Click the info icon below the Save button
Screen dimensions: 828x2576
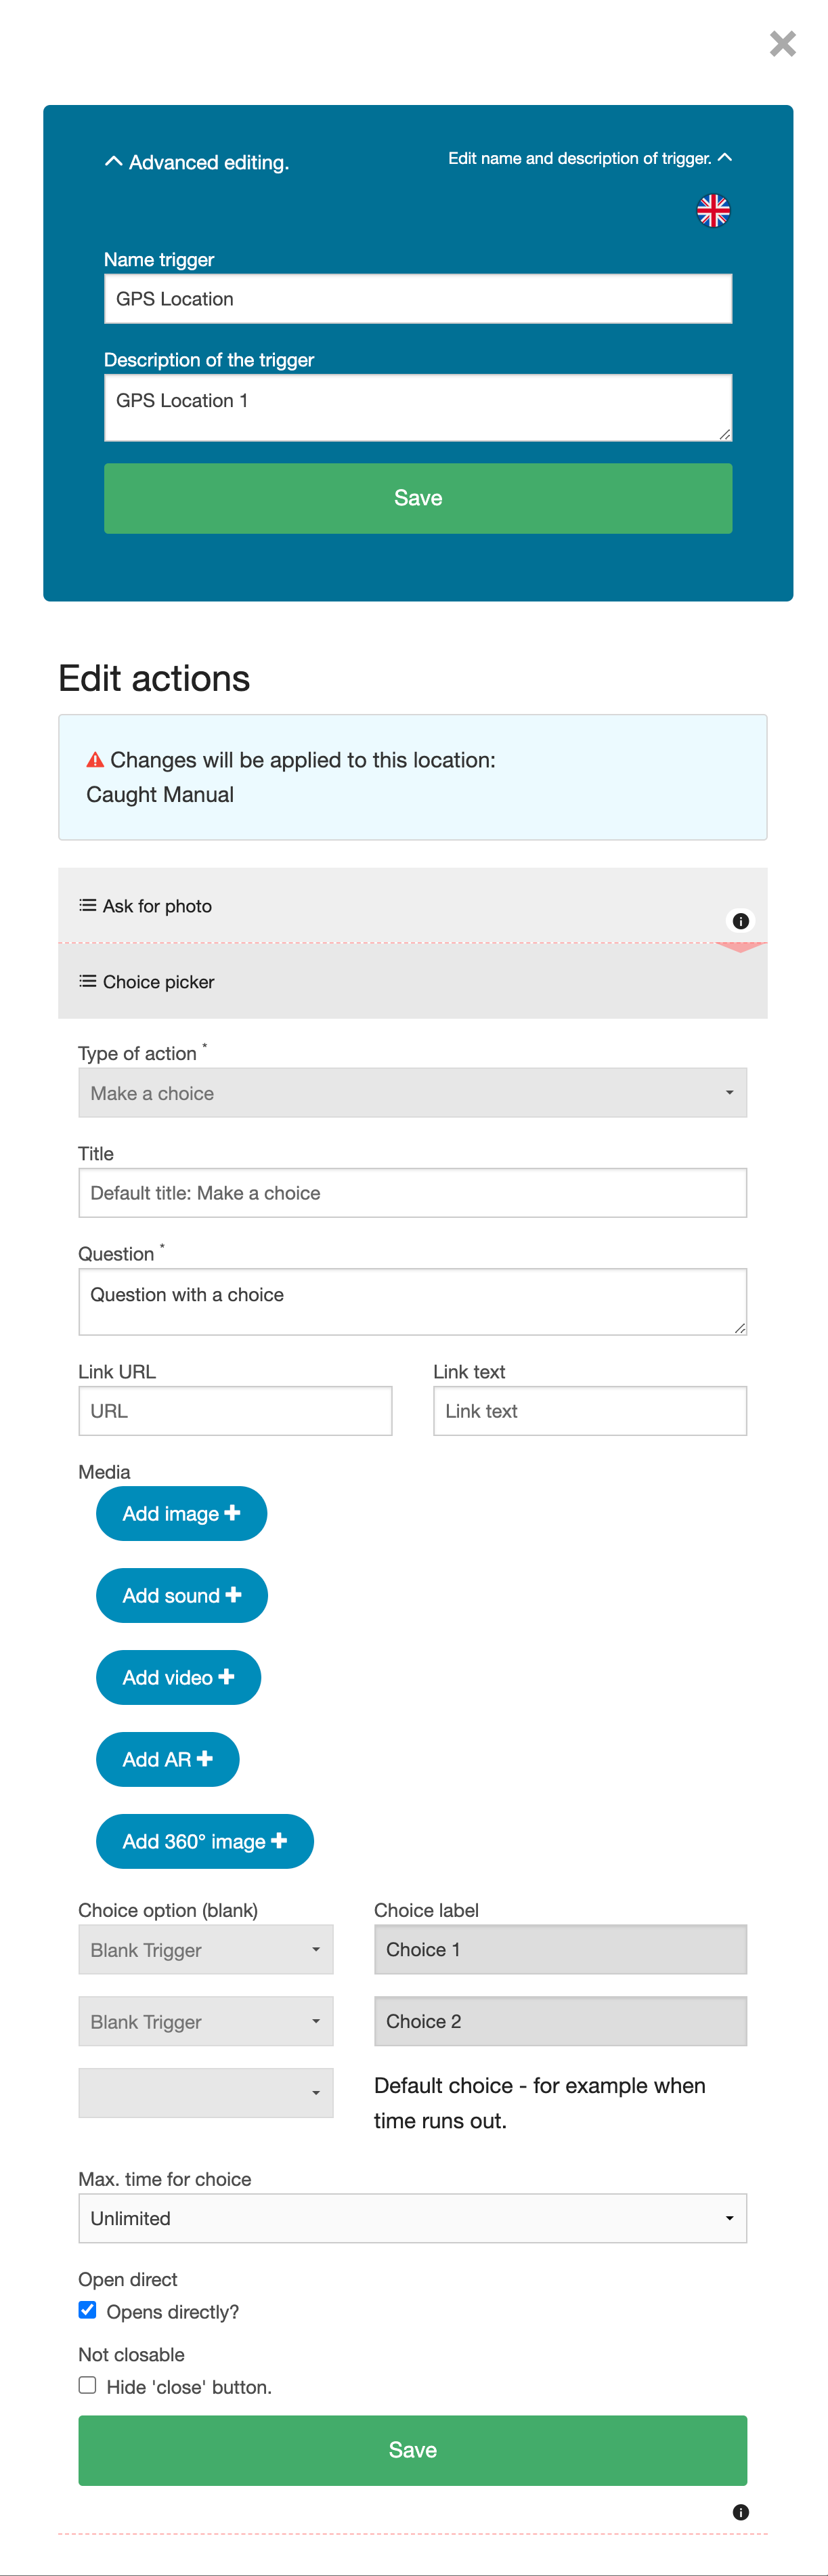point(740,2511)
